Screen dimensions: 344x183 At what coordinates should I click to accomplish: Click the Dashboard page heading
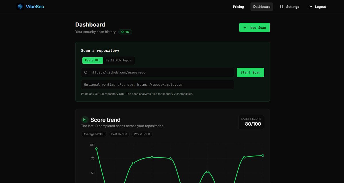[90, 25]
